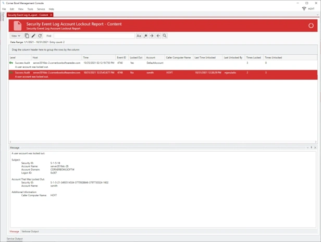This screenshot has height=242, width=321.
Task: Refresh the lockout report
Action: coord(40,36)
